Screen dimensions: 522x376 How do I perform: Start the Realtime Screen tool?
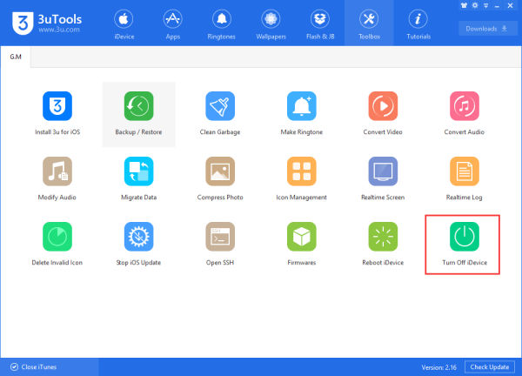coord(384,171)
